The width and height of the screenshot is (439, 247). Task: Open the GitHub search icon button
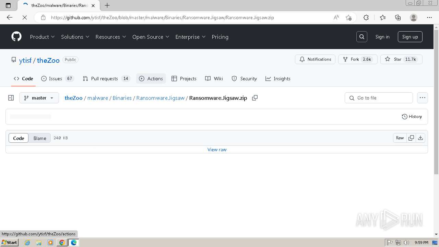tap(362, 37)
